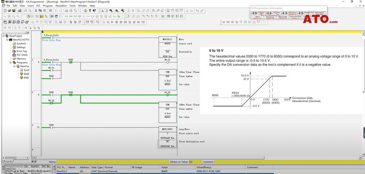Click the MOV(021) instruction block
The width and height of the screenshot is (365, 174).
(168, 47)
